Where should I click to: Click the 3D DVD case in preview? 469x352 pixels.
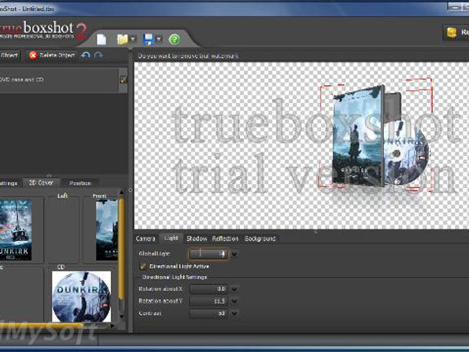[358, 137]
